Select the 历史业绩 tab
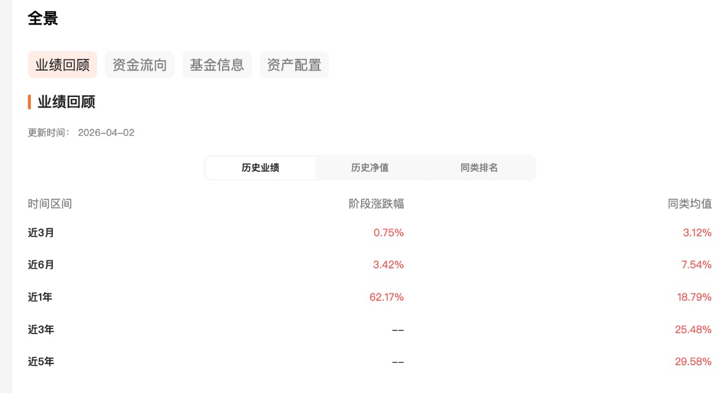The image size is (727, 393). [x=259, y=167]
